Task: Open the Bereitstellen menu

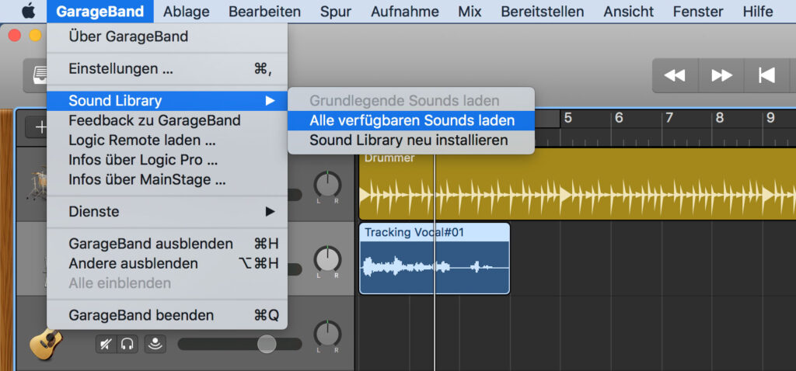Action: point(542,11)
